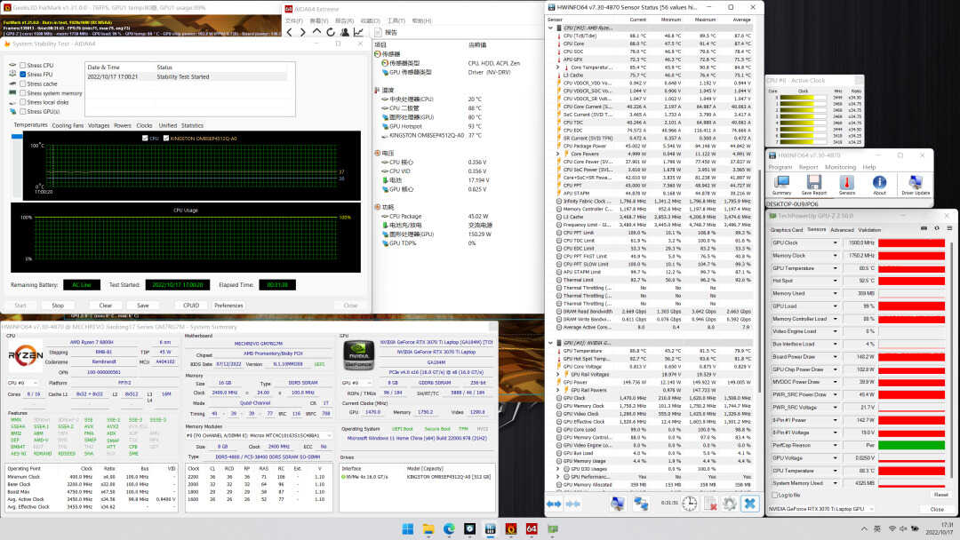Switch to Voltages tab in Stability Test
The image size is (960, 540).
point(99,125)
